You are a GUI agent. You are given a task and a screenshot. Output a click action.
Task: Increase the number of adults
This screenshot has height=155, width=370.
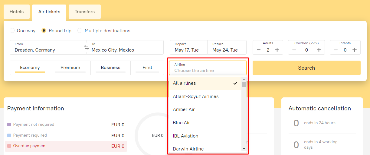pyautogui.click(x=277, y=50)
